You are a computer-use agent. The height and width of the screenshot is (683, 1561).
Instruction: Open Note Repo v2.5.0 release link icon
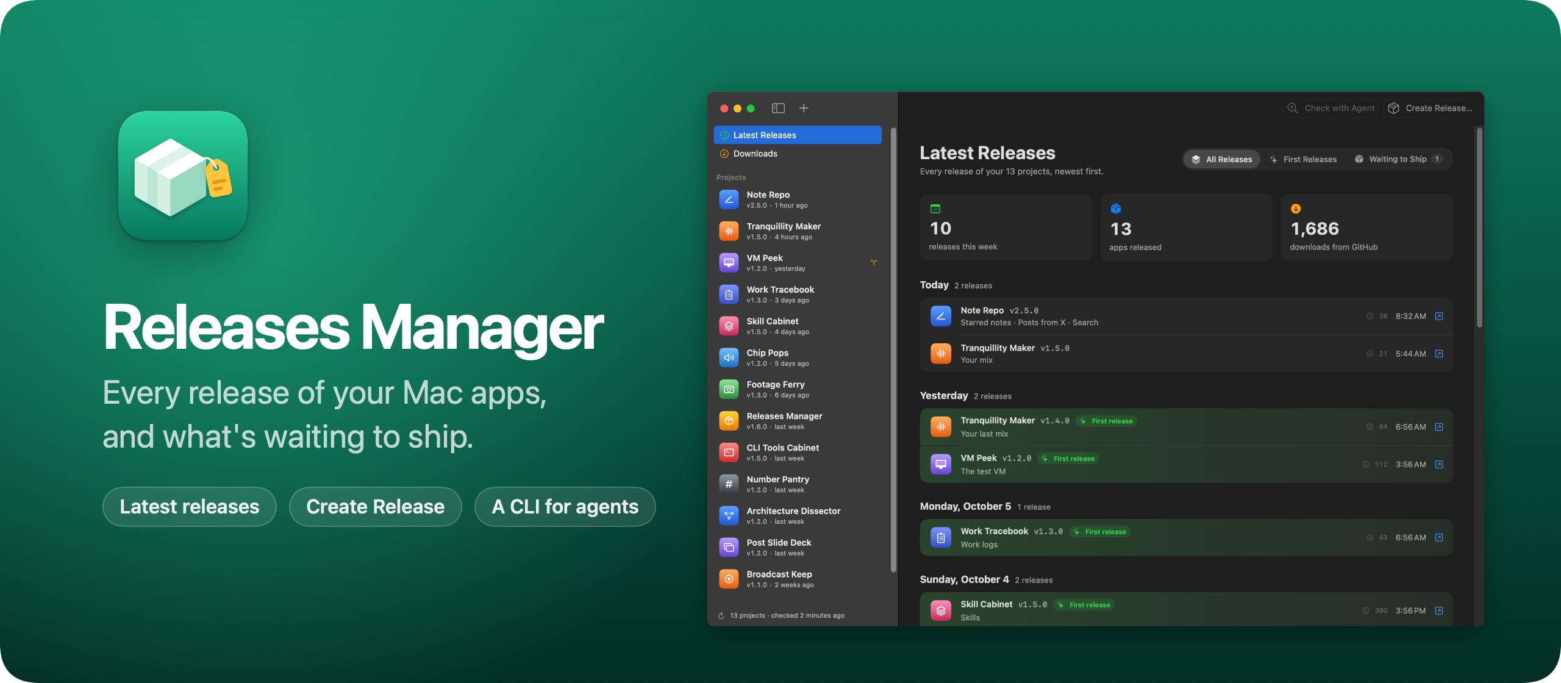coord(1439,316)
